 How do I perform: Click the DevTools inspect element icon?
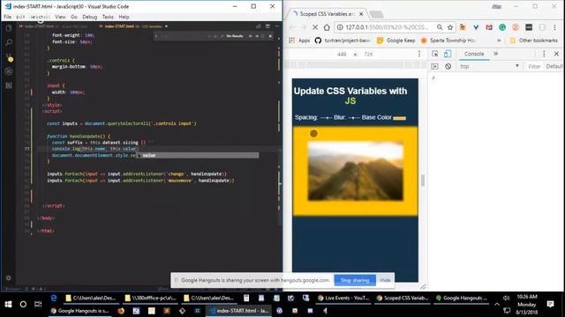click(435, 54)
